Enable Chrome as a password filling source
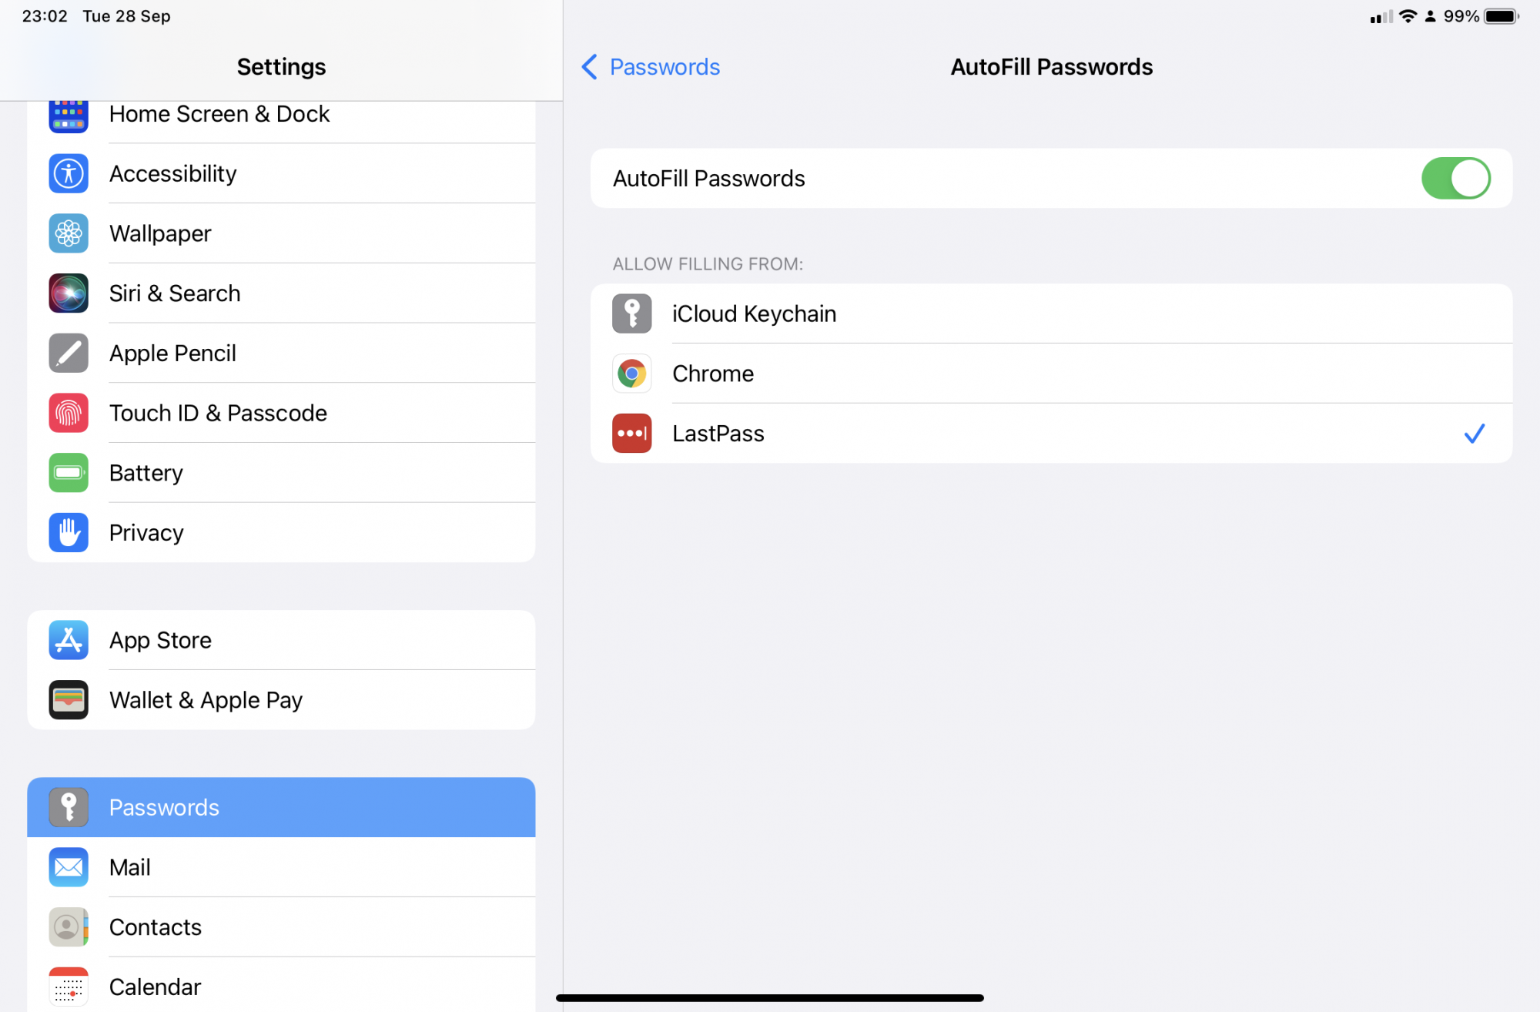Image resolution: width=1540 pixels, height=1012 pixels. 1051,374
